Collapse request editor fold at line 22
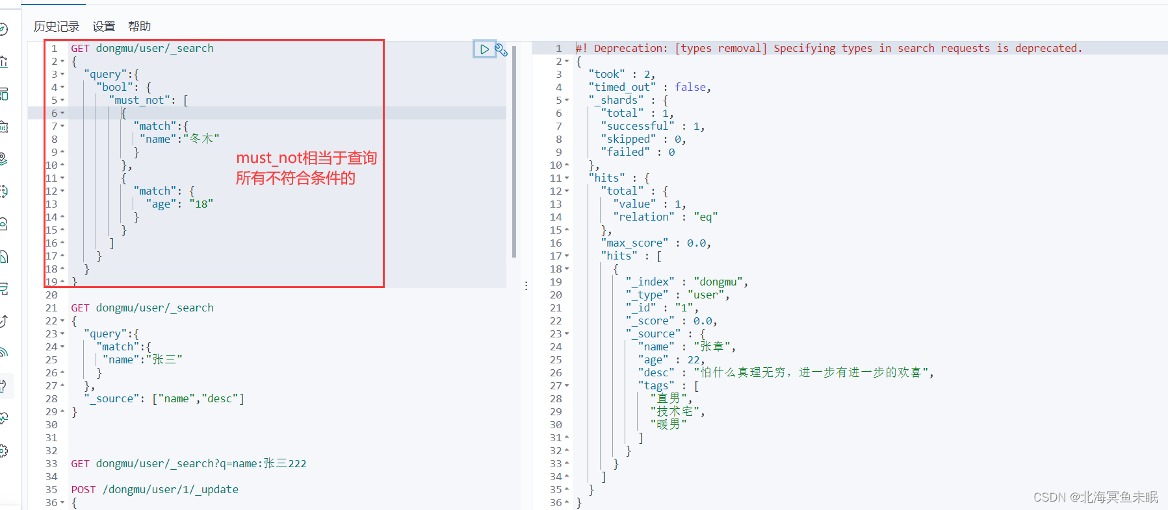The image size is (1168, 510). pyautogui.click(x=62, y=321)
